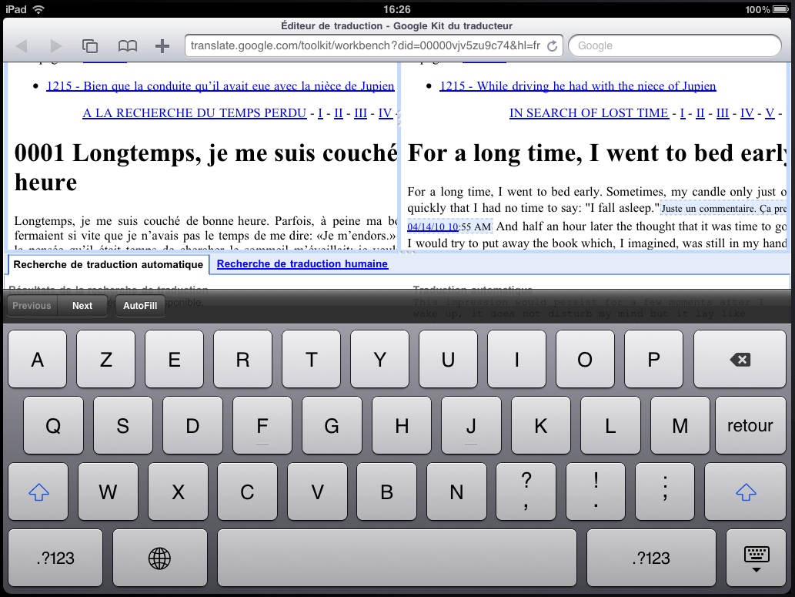The height and width of the screenshot is (597, 795).
Task: Tap the retour key
Action: [750, 425]
